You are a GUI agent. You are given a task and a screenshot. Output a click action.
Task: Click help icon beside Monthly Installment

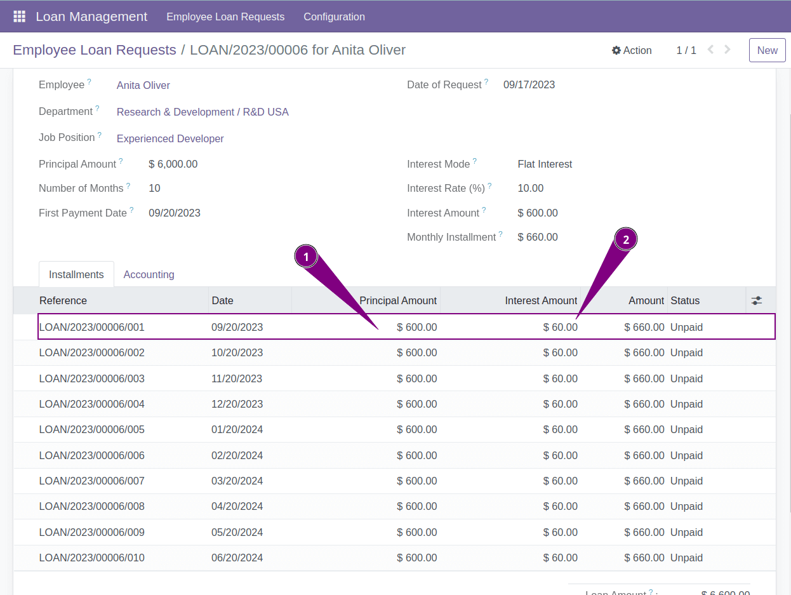[x=500, y=234]
